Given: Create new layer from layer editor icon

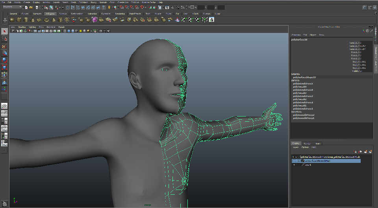Looking at the screenshot, I should tap(365, 151).
